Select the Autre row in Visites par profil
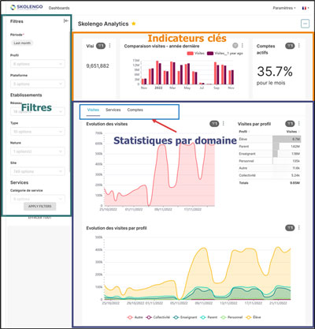The width and height of the screenshot is (315, 329). pyautogui.click(x=269, y=168)
